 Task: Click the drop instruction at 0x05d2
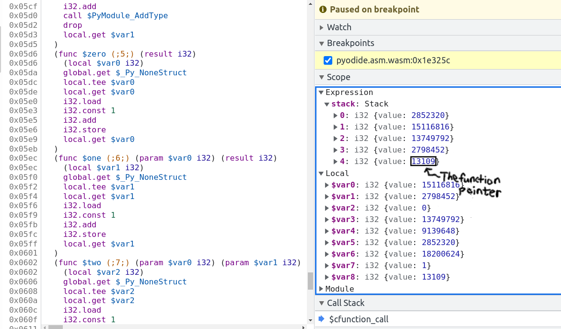pos(72,25)
